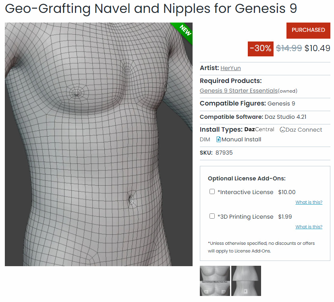Click the green NEW corner ribbon
The image size is (334, 302).
tap(184, 31)
